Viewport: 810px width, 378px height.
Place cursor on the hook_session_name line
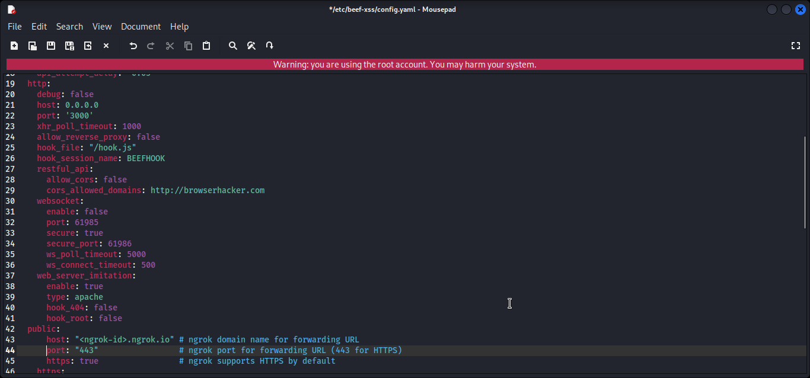click(101, 158)
